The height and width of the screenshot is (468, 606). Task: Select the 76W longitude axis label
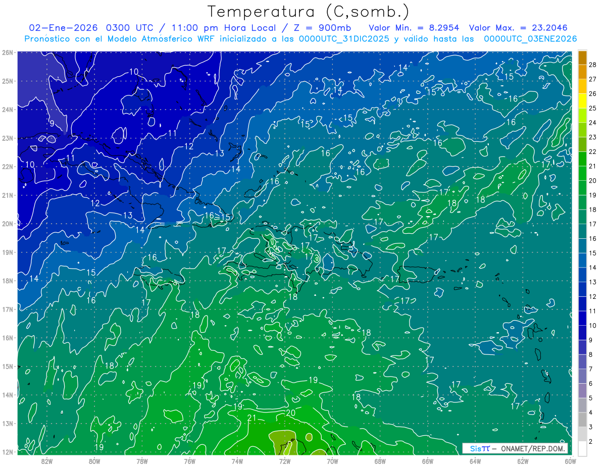pyautogui.click(x=189, y=461)
